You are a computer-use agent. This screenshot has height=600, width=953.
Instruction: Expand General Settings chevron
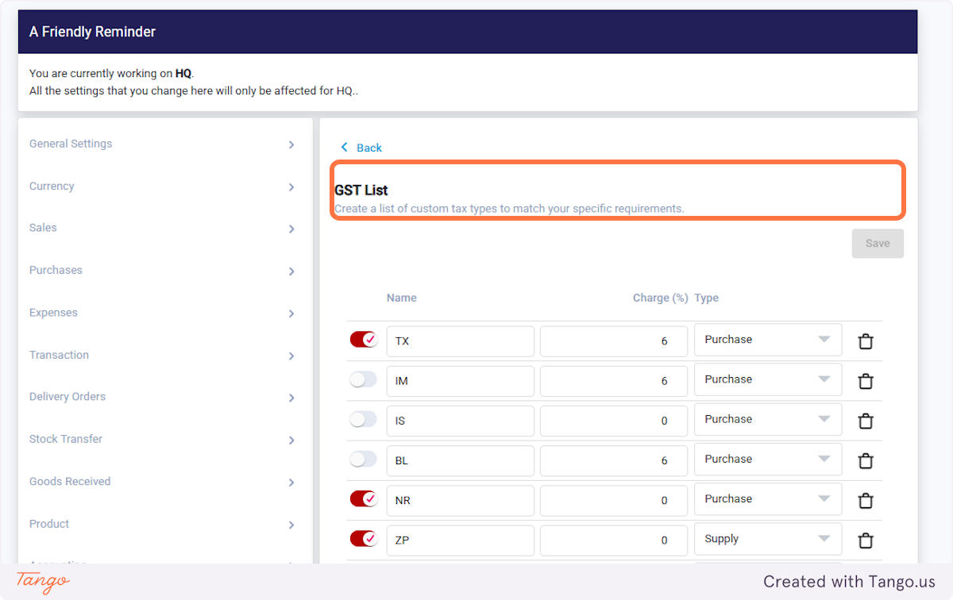pos(291,144)
